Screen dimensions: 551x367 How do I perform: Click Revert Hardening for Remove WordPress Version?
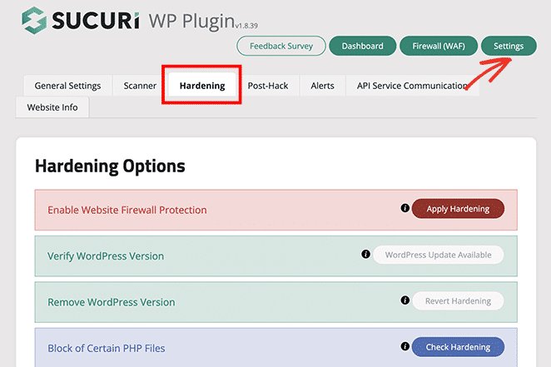[458, 301]
